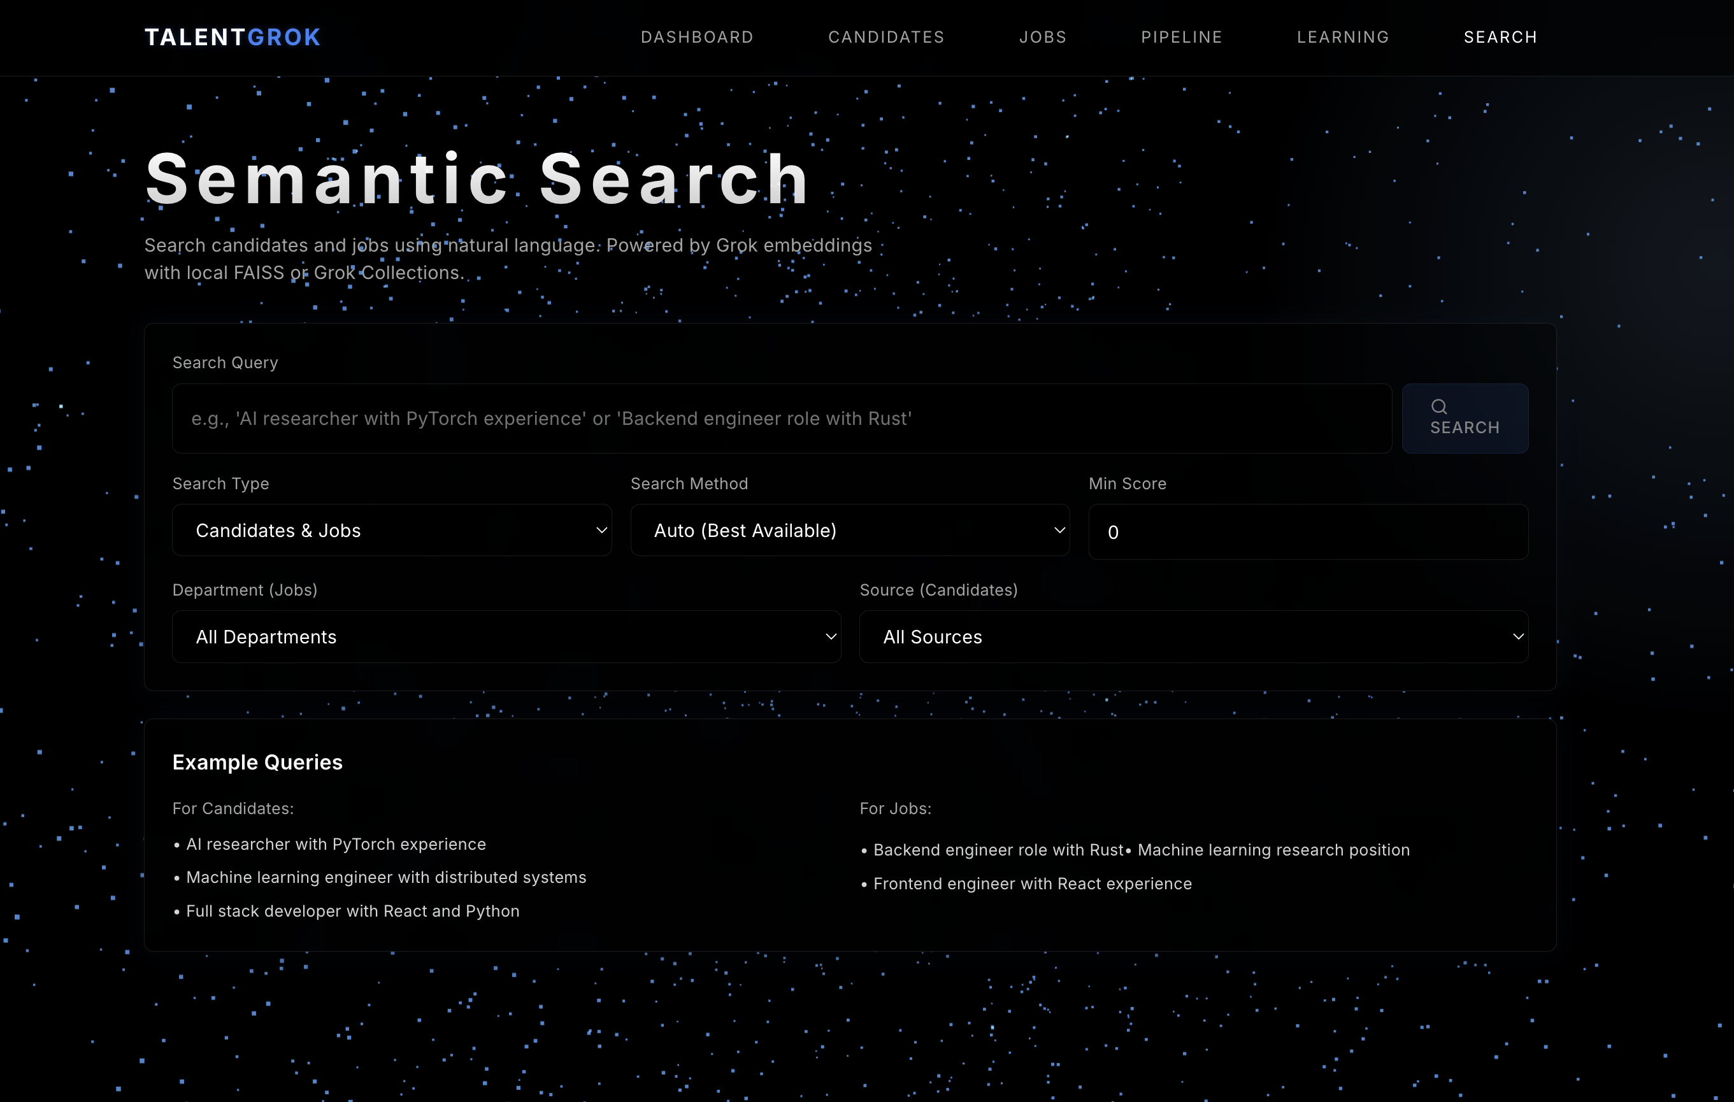Click the Min Score number field
Image resolution: width=1734 pixels, height=1102 pixels.
click(x=1308, y=533)
